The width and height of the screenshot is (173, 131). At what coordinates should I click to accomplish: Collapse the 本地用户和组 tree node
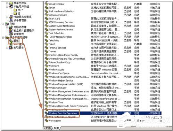click(x=7, y=7)
